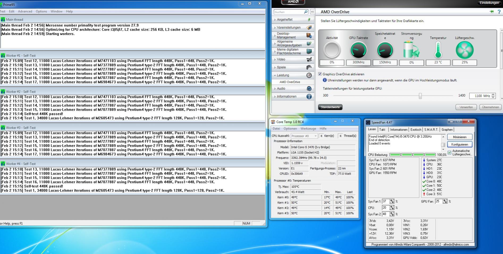Open AMD help via the question mark icon
Viewport: 503px width, 254px height.
click(499, 12)
